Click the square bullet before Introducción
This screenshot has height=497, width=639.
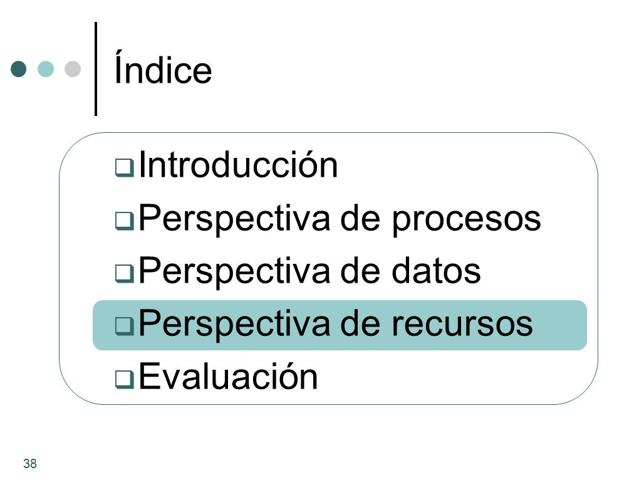pyautogui.click(x=124, y=167)
